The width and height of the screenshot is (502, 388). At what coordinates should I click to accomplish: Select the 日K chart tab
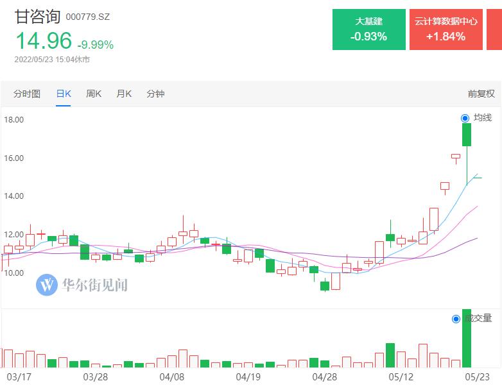64,94
